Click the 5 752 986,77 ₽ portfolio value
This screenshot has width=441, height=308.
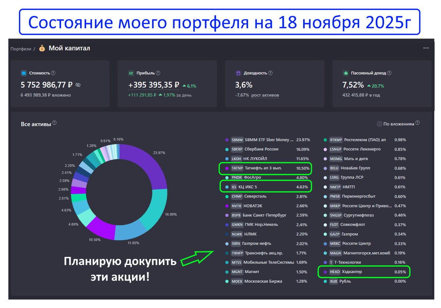point(46,85)
